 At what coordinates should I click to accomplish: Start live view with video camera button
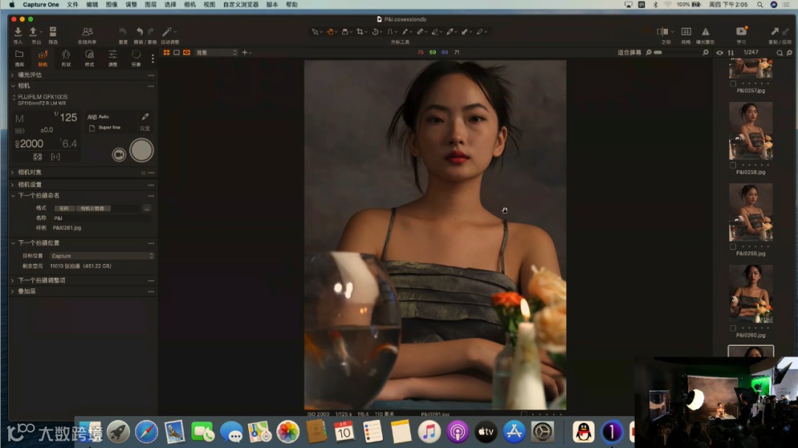point(118,155)
